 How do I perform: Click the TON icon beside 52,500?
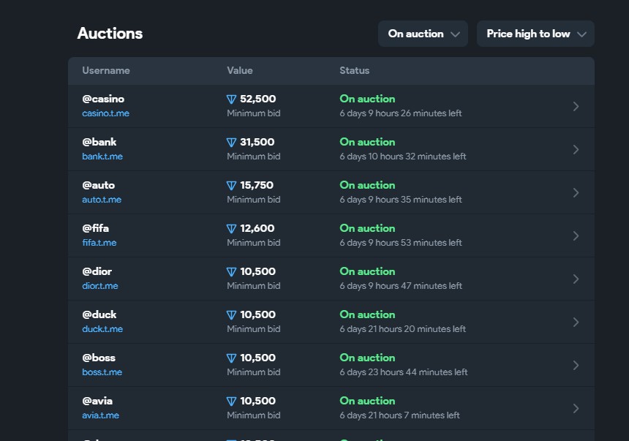point(232,99)
